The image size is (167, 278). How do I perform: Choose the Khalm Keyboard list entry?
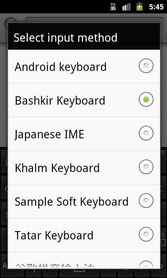pyautogui.click(x=84, y=167)
